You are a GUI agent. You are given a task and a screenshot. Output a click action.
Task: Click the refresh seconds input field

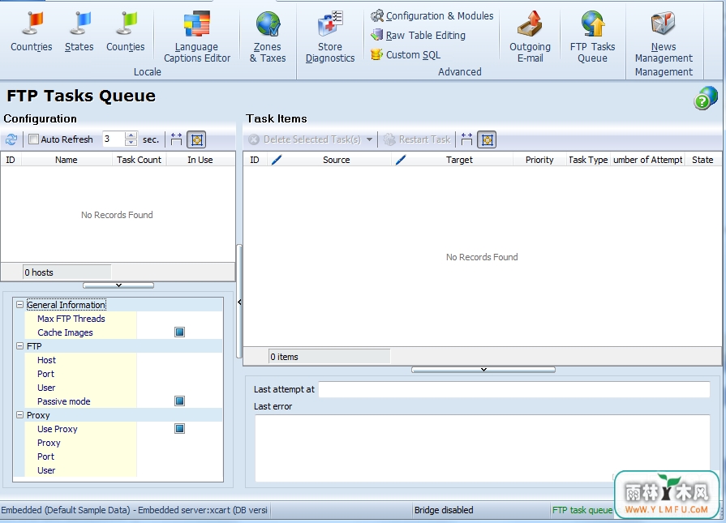click(114, 139)
